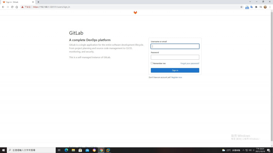Open the VirtualBox taskbar icon
Image resolution: width=273 pixels, height=153 pixels.
click(x=108, y=150)
